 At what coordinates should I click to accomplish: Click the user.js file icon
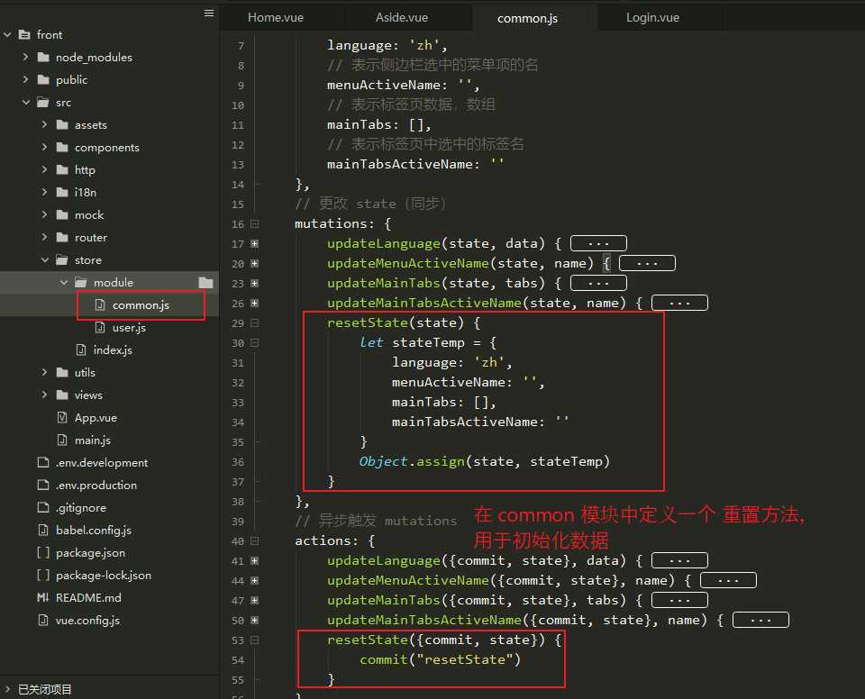coord(100,328)
